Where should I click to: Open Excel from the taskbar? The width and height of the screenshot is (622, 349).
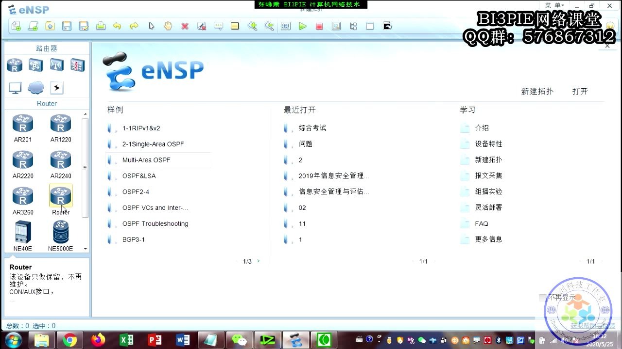pyautogui.click(x=126, y=340)
